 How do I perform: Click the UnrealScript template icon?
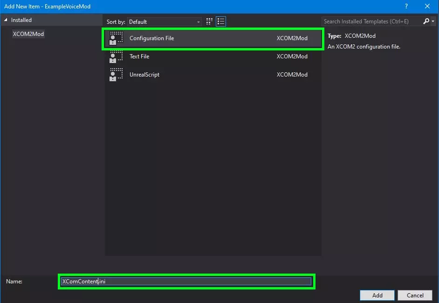click(x=116, y=75)
